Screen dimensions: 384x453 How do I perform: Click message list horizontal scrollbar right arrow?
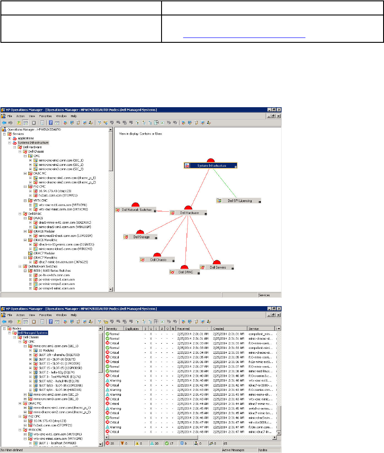pos(275,438)
